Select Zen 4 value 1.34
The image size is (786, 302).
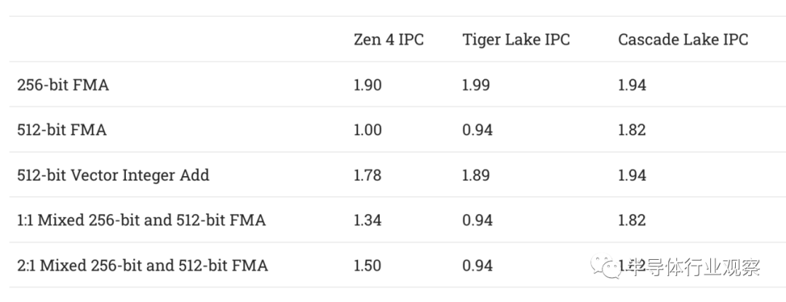[367, 220]
